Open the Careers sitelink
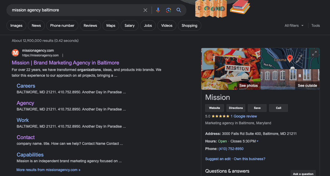The width and height of the screenshot is (330, 176). click(26, 86)
